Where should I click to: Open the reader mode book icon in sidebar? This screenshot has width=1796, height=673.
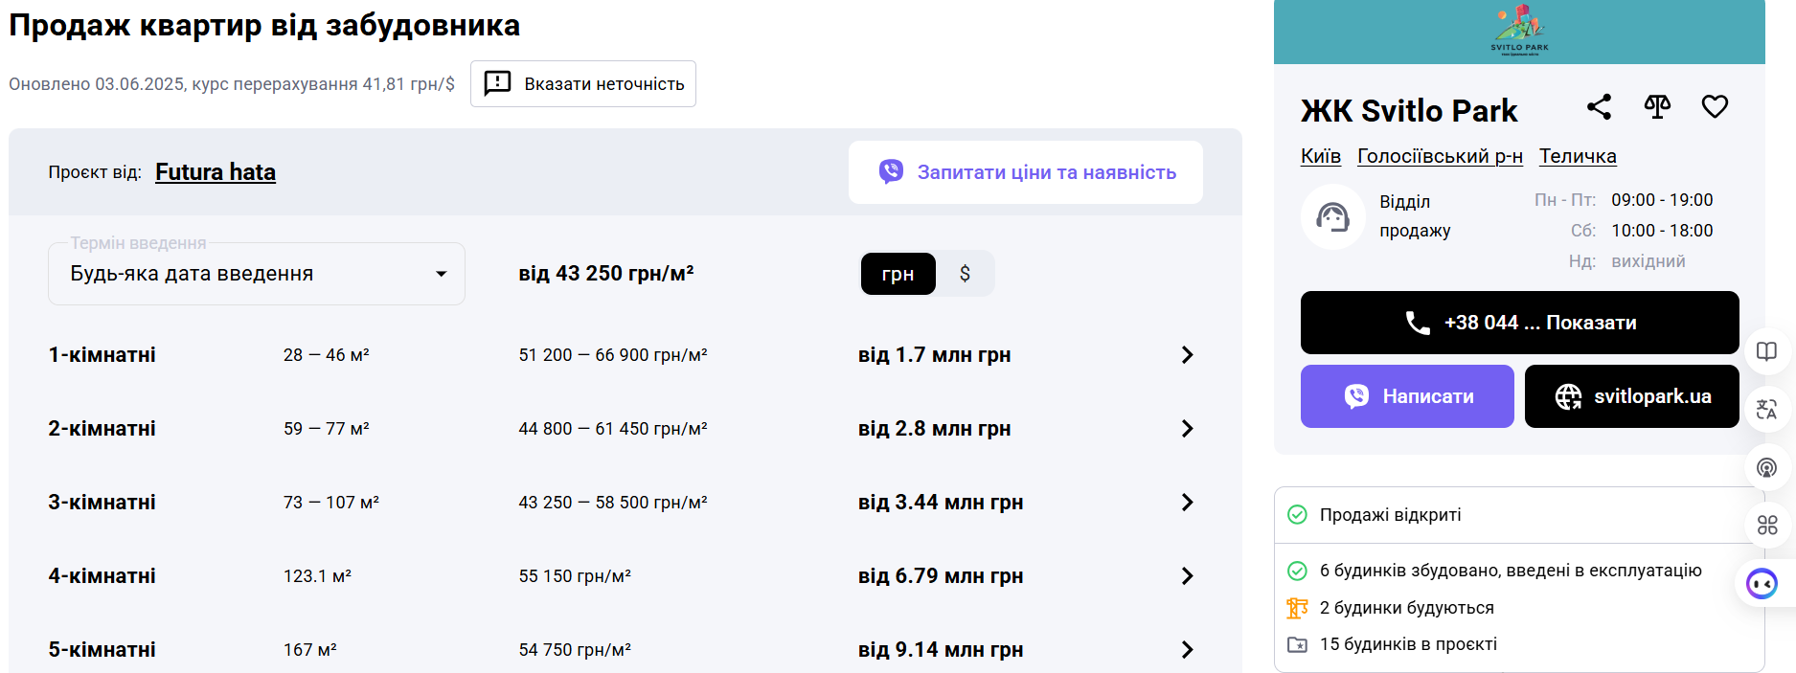point(1766,351)
